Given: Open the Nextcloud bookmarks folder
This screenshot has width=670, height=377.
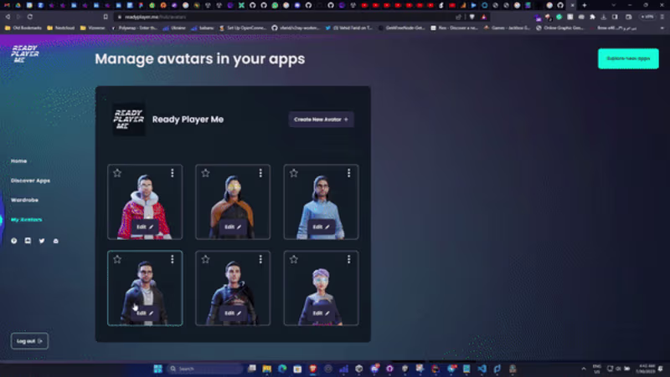Looking at the screenshot, I should (60, 28).
